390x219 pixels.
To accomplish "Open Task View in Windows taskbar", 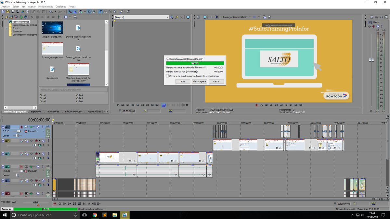I will 84,215.
